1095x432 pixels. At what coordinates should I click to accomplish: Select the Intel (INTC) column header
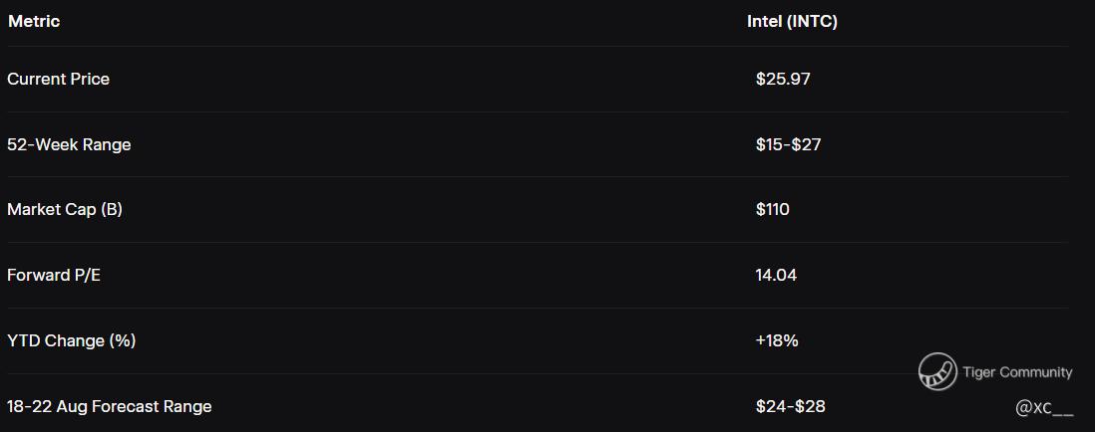point(792,22)
